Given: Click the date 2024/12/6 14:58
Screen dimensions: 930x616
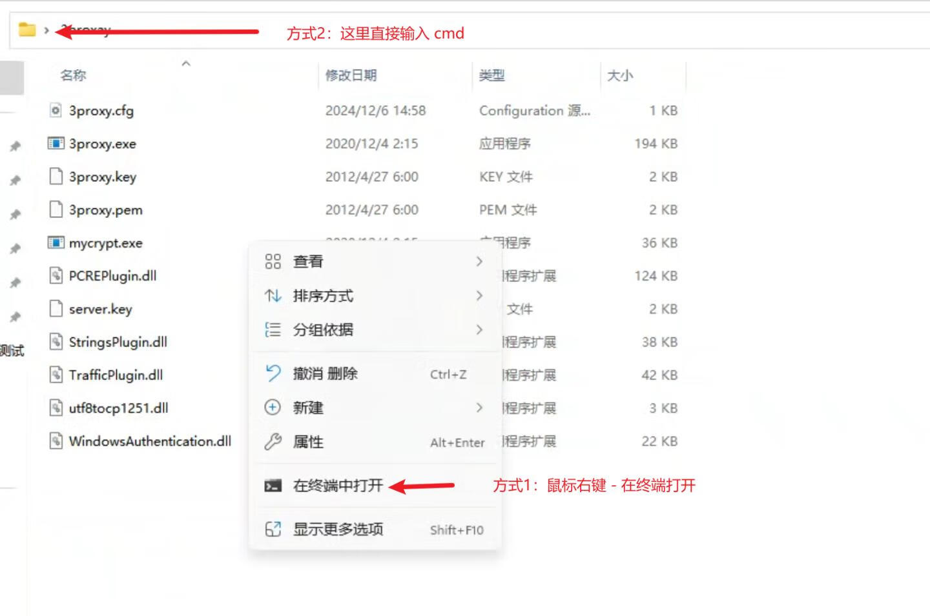Looking at the screenshot, I should (x=375, y=110).
